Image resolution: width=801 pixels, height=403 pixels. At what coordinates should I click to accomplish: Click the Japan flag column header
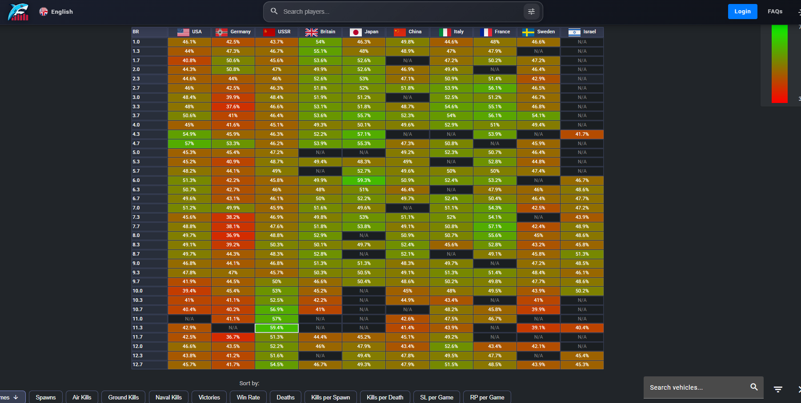click(x=364, y=32)
